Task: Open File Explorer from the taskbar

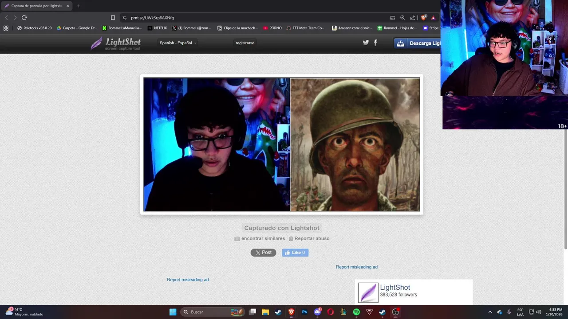Action: click(265, 312)
